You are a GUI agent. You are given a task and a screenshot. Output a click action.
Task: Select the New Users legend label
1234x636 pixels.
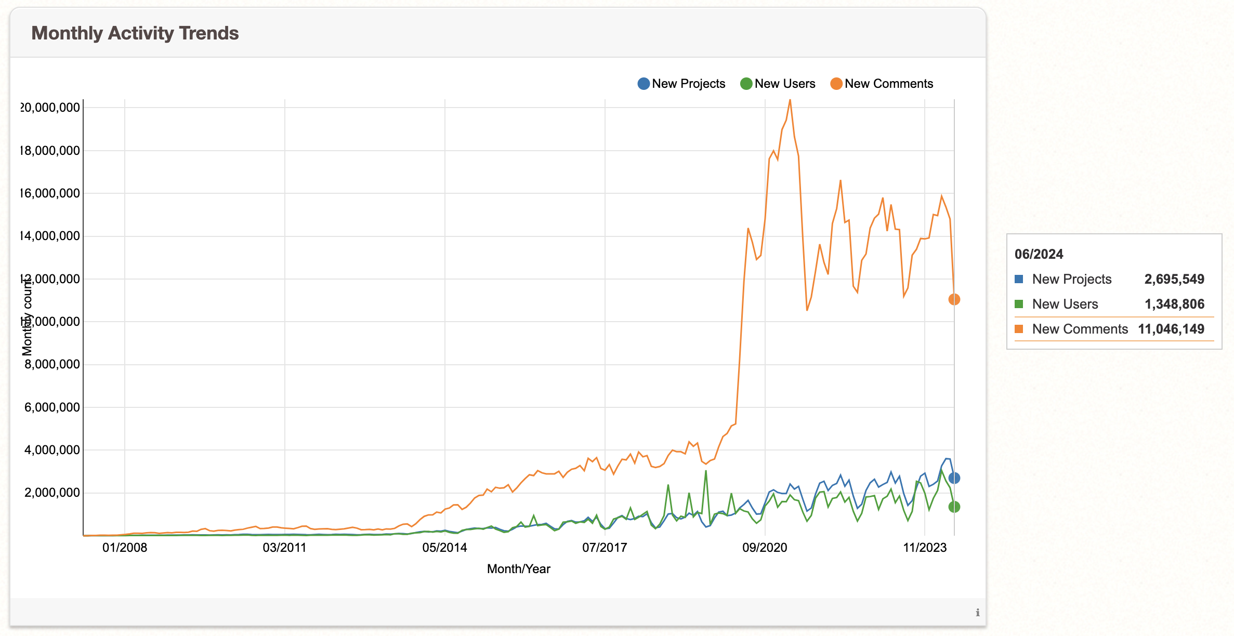click(x=784, y=83)
